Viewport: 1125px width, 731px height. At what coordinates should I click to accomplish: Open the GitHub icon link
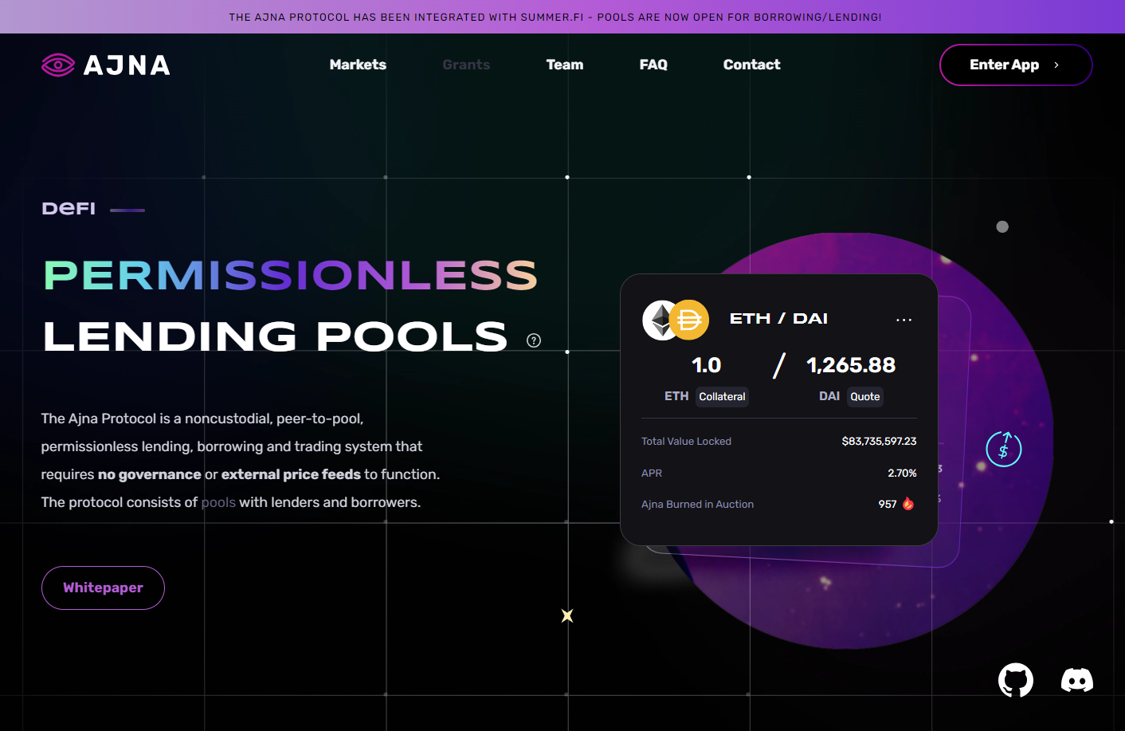coord(1016,681)
